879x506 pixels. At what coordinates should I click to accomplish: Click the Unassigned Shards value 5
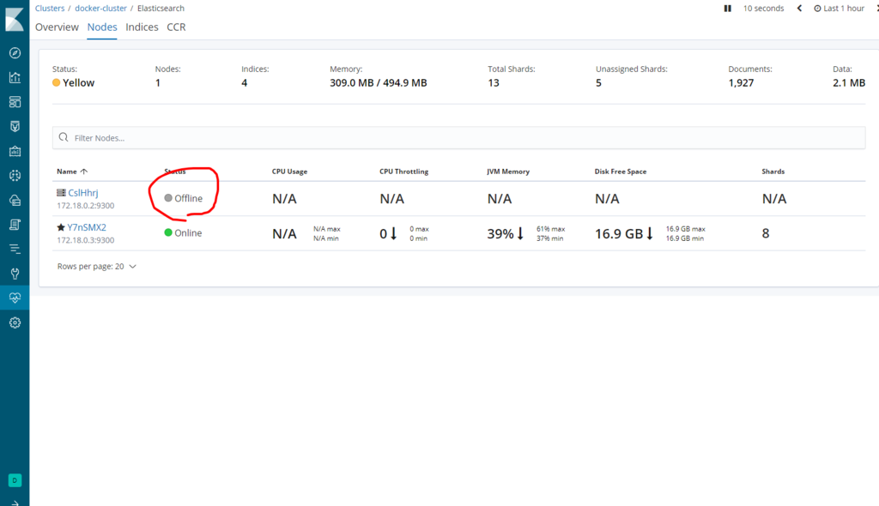click(598, 83)
